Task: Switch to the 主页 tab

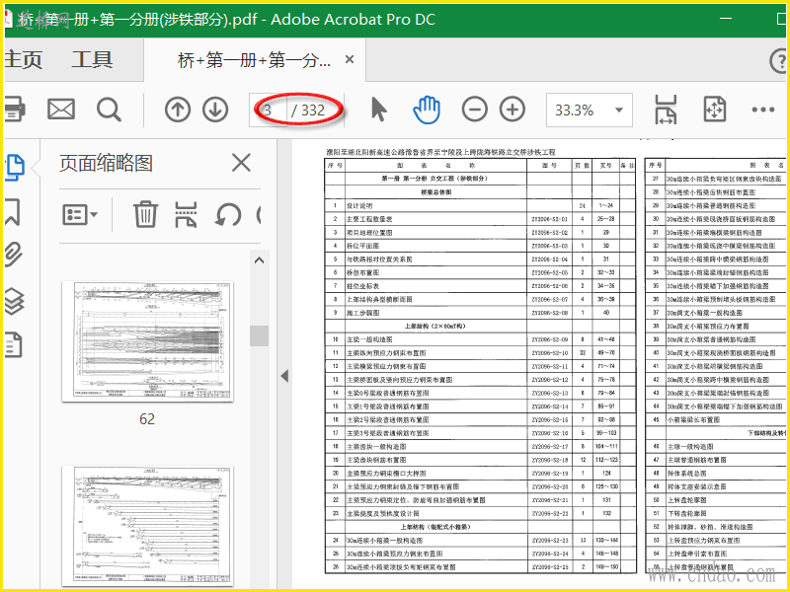Action: click(23, 60)
